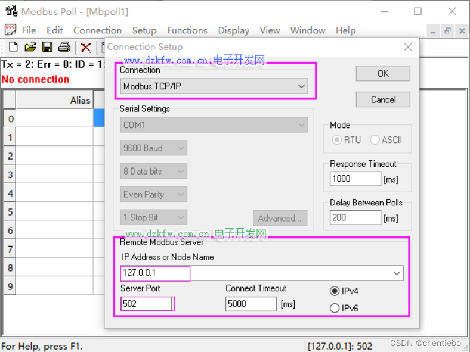Image resolution: width=470 pixels, height=352 pixels.
Task: Open the Display menu
Action: [234, 30]
